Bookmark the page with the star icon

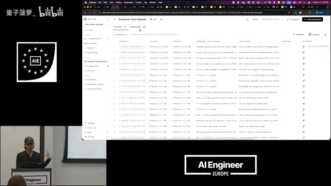(289, 12)
